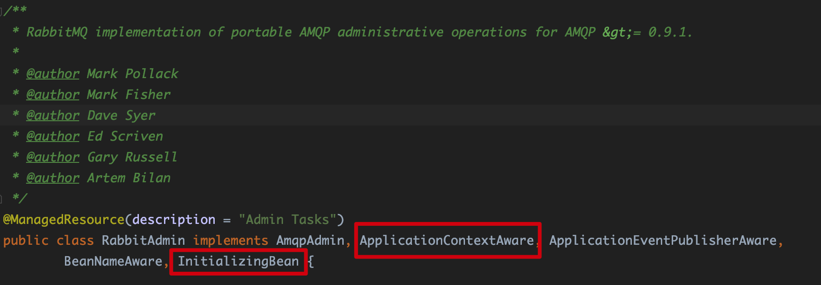The width and height of the screenshot is (821, 285).
Task: Click the highlighted InitializingBean interface
Action: click(x=238, y=261)
